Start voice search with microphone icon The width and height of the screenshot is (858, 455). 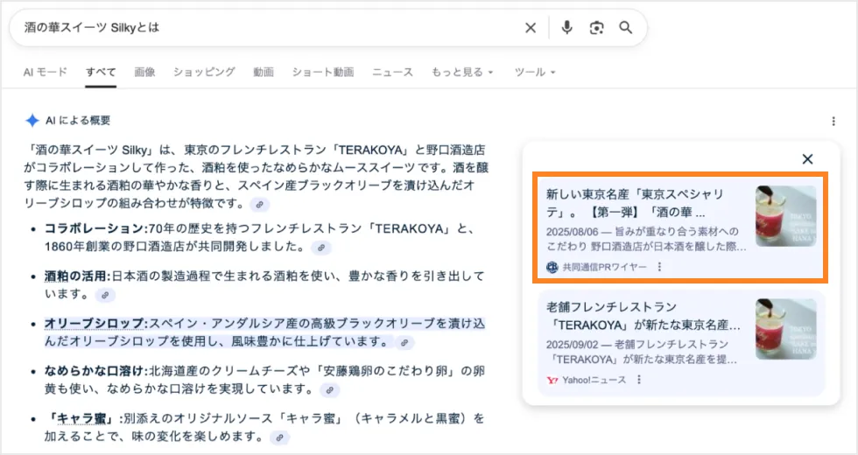click(566, 28)
